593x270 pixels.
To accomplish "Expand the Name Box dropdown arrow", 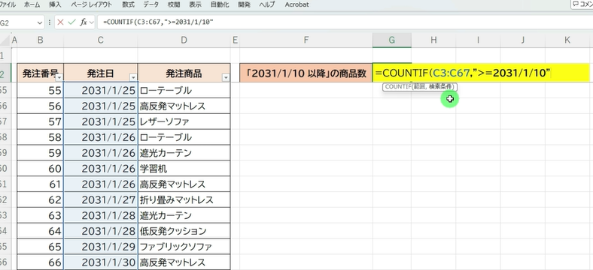I will (40, 22).
